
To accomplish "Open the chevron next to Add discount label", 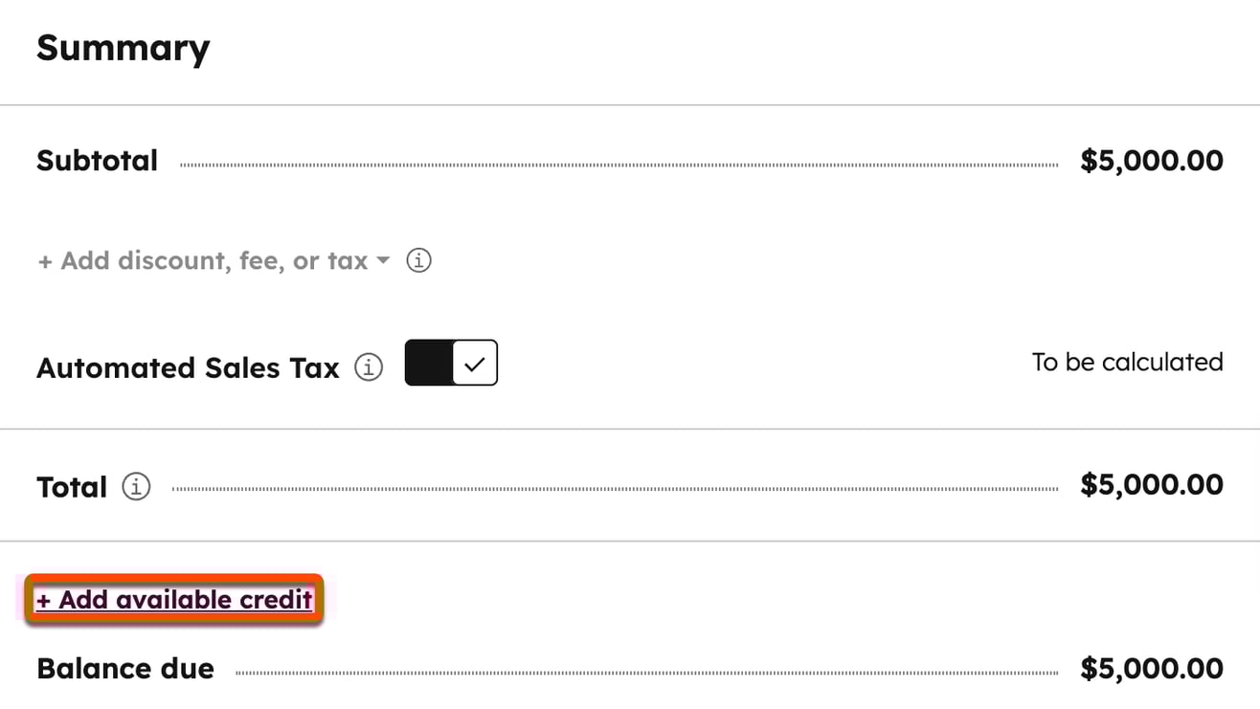I will pos(383,259).
